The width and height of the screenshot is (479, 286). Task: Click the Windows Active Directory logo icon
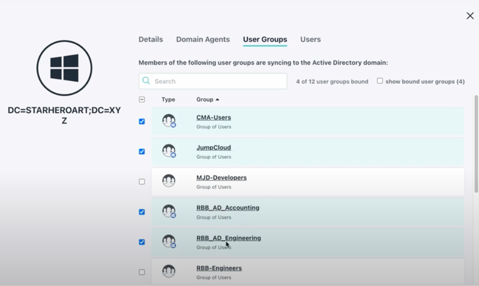coord(64,68)
